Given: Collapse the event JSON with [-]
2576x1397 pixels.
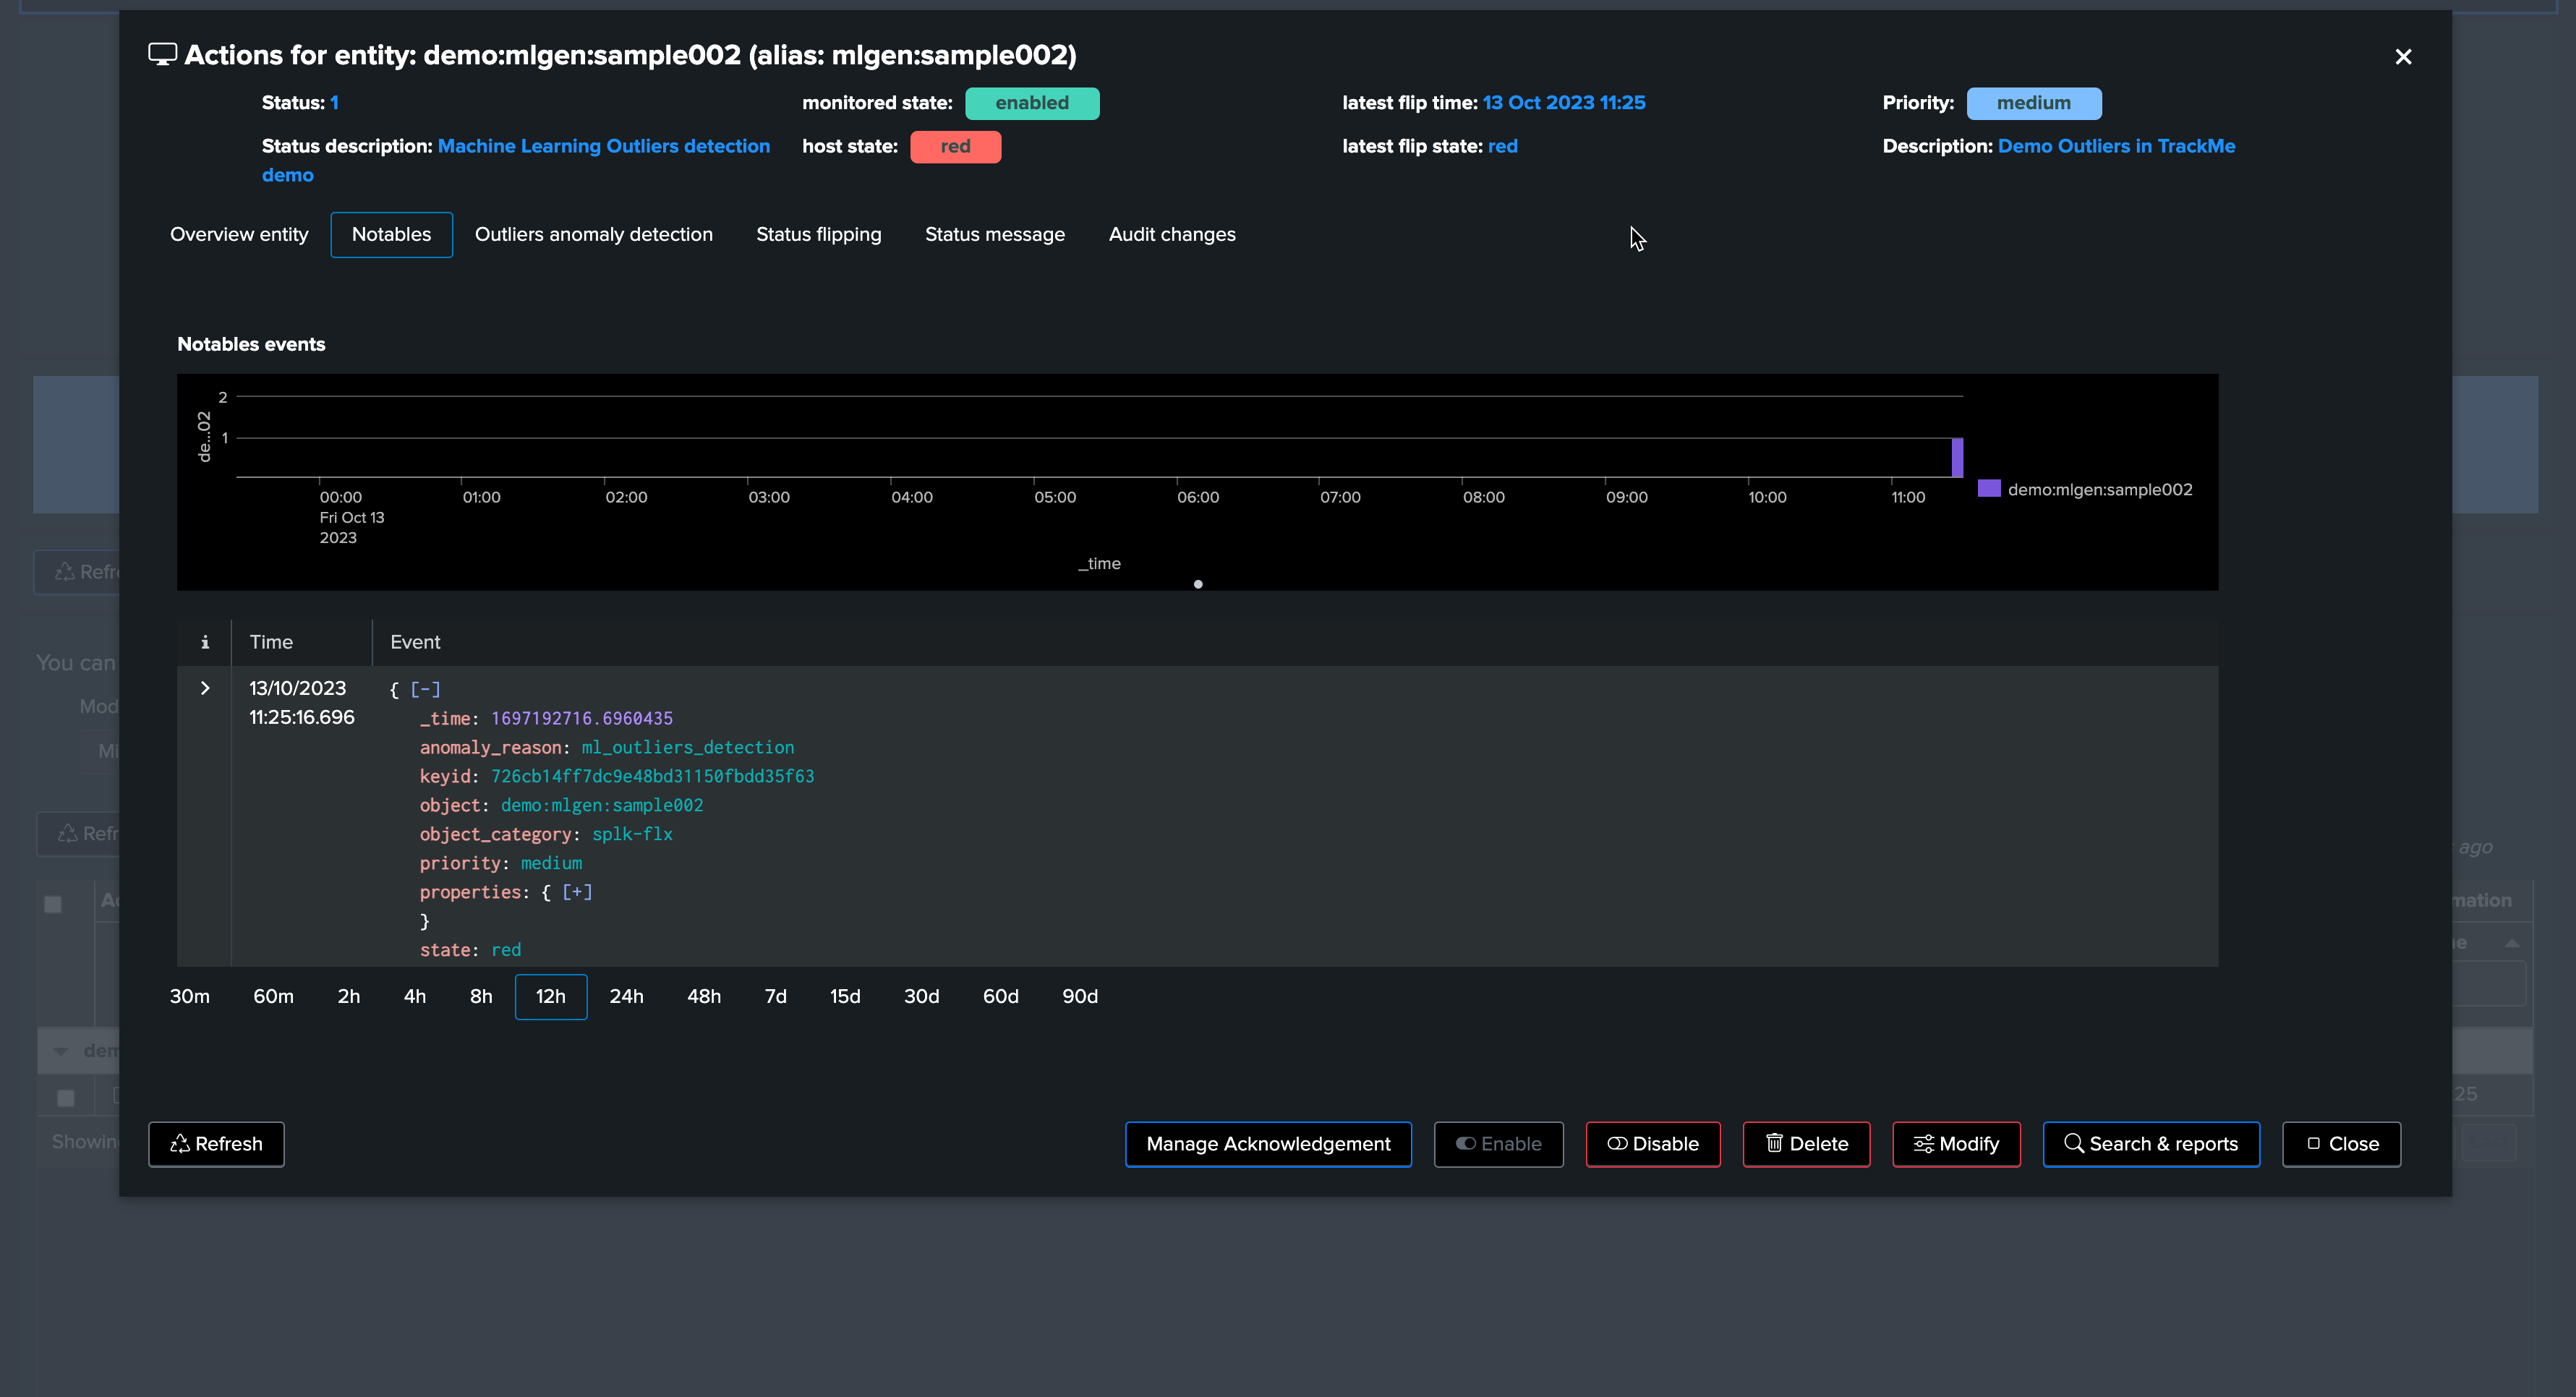Looking at the screenshot, I should point(425,689).
